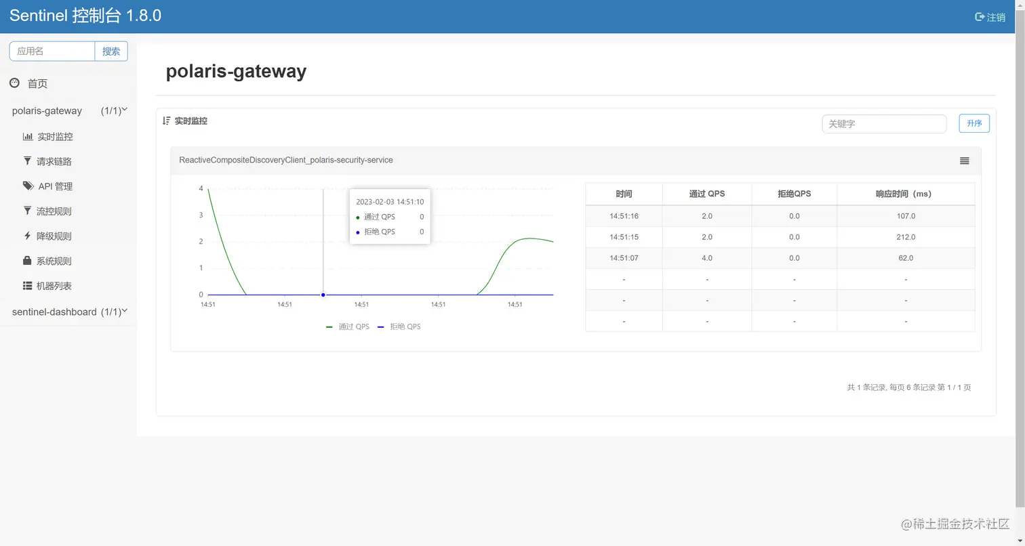Click the 14:51:15 time cell

[x=624, y=237]
